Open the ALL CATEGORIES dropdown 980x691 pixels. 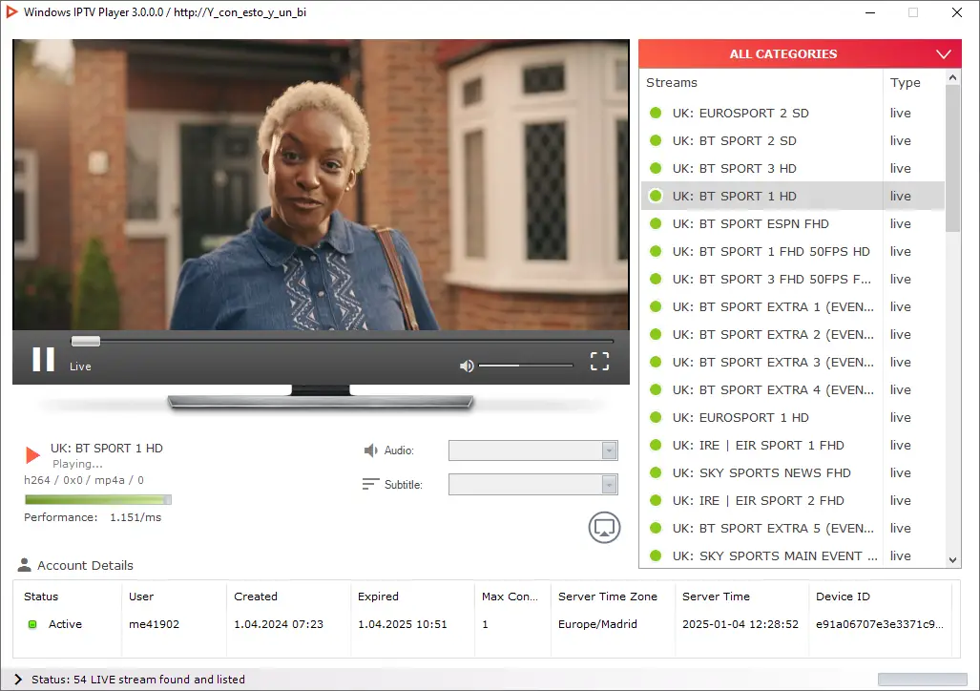point(800,53)
